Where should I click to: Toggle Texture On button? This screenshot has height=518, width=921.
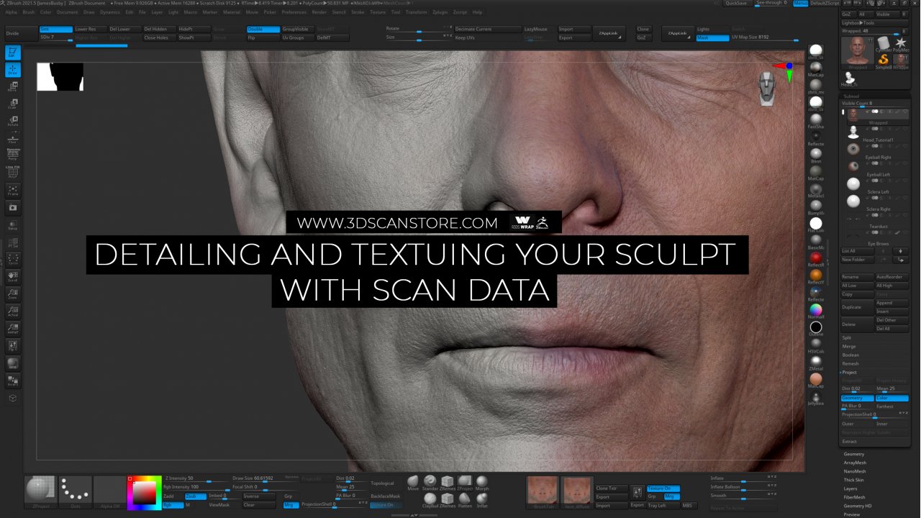click(663, 489)
